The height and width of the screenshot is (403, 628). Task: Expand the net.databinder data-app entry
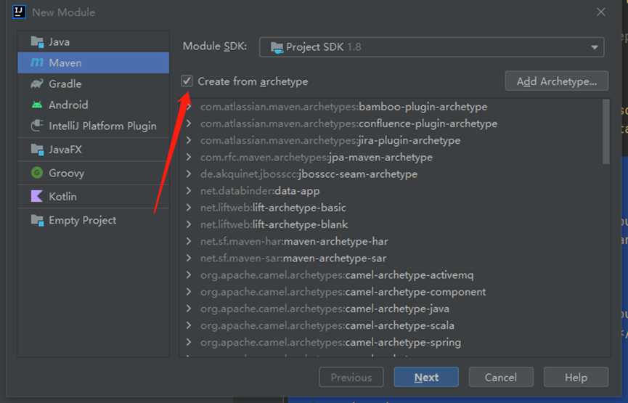point(189,191)
